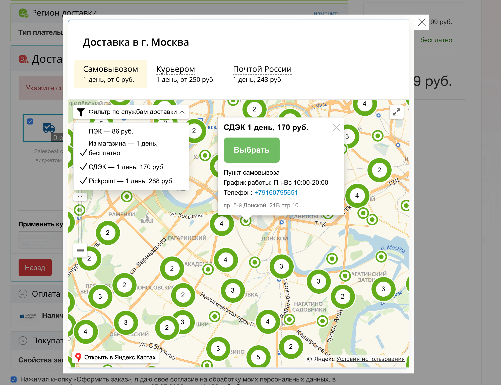
Task: Collapse the delivery services filter chevron
Action: click(x=182, y=112)
